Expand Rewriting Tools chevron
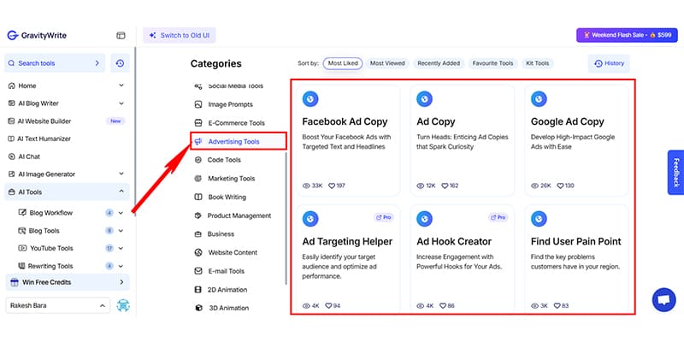This screenshot has height=342, width=684. pos(121,266)
